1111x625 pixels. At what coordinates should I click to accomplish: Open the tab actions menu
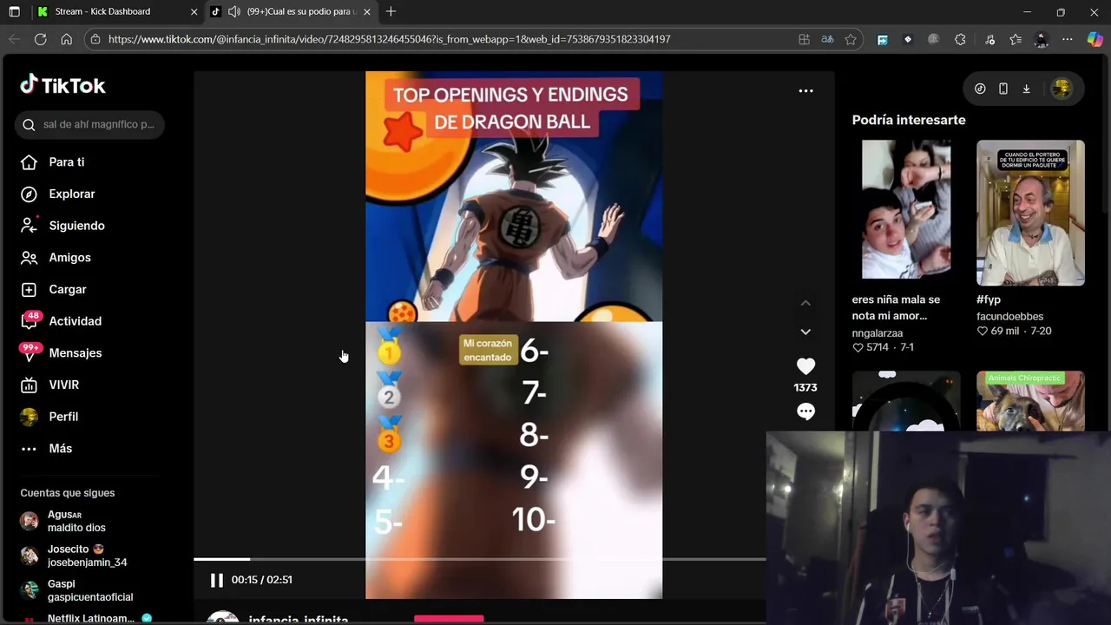14,11
